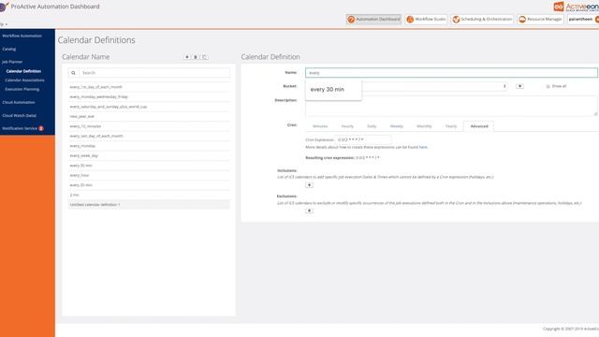Select every_monday_wednesday_friday calendar
The width and height of the screenshot is (599, 337).
click(x=149, y=96)
